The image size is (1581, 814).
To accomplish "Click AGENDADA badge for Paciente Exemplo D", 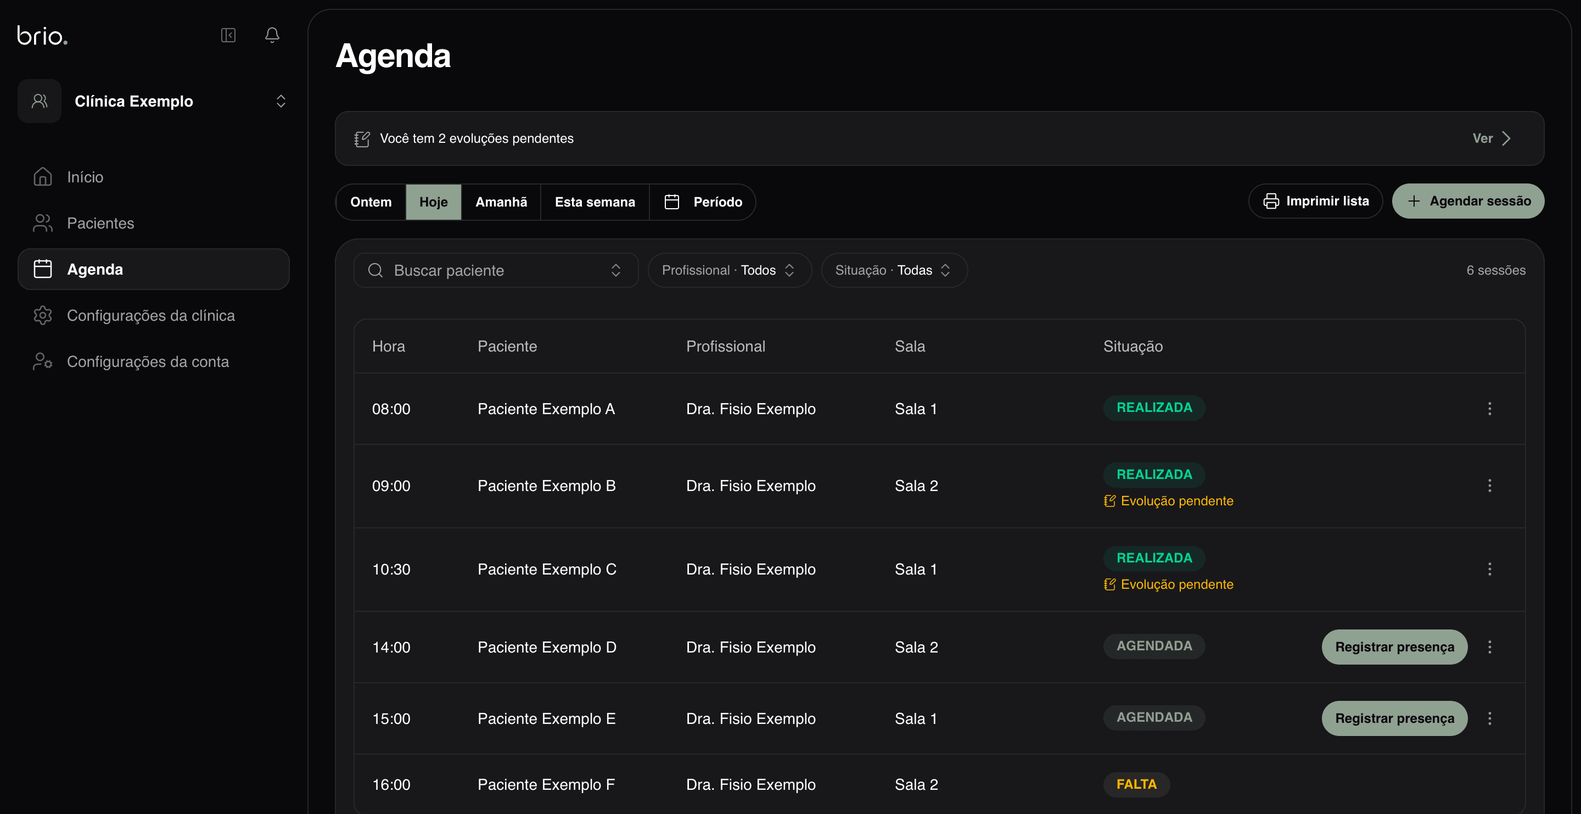I will click(x=1154, y=646).
